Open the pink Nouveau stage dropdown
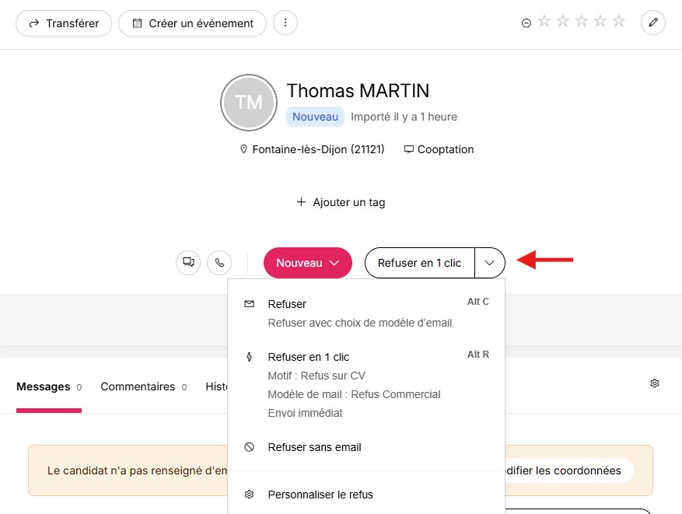This screenshot has height=514, width=682. pos(307,263)
